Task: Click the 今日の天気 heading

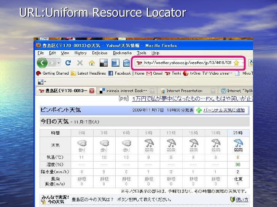Action: [54, 121]
